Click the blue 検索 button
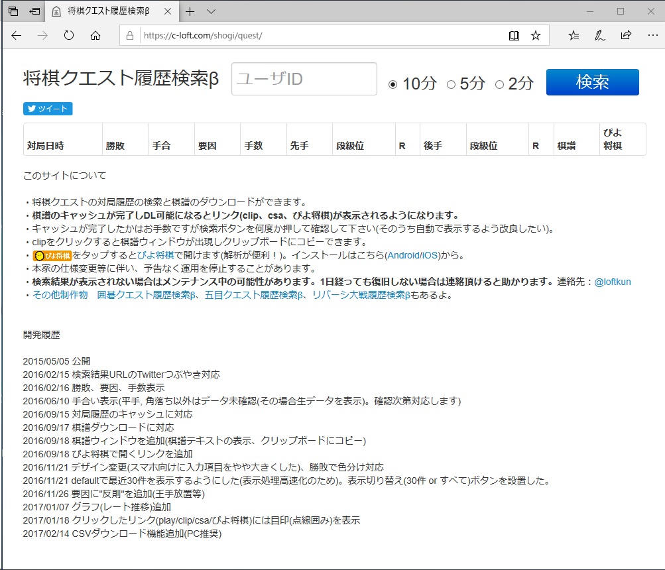665x570 pixels. (x=593, y=82)
